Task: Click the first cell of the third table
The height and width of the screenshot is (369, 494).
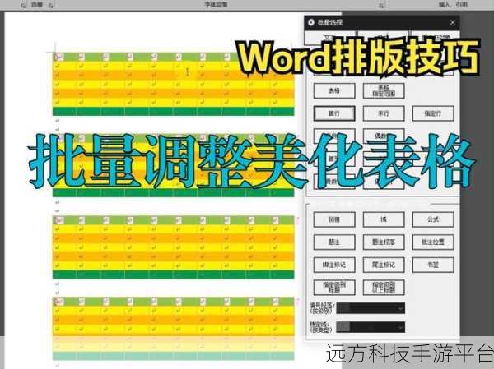Action: (64, 220)
